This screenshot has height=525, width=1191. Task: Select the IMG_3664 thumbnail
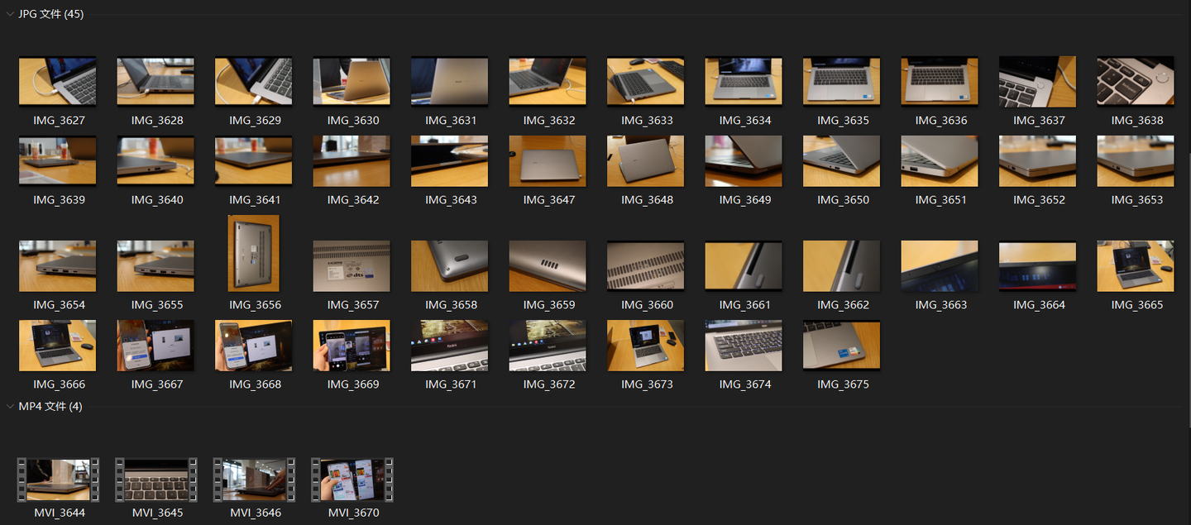1038,265
